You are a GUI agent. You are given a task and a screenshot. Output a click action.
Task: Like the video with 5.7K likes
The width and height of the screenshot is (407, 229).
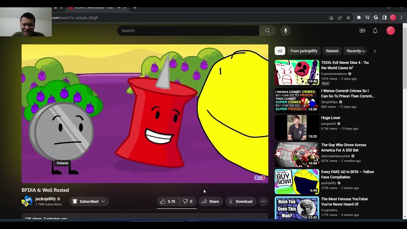168,201
